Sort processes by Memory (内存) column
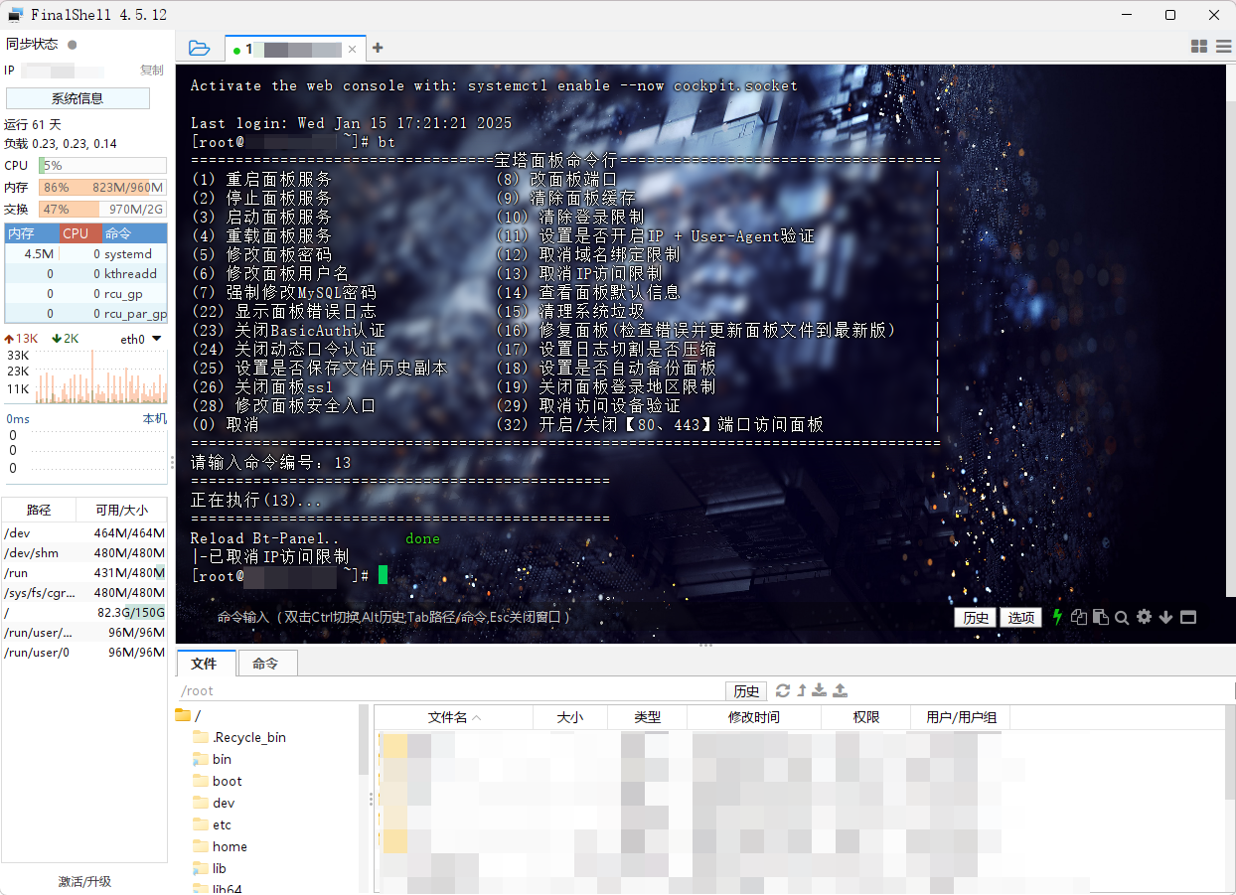The image size is (1236, 895). click(31, 234)
